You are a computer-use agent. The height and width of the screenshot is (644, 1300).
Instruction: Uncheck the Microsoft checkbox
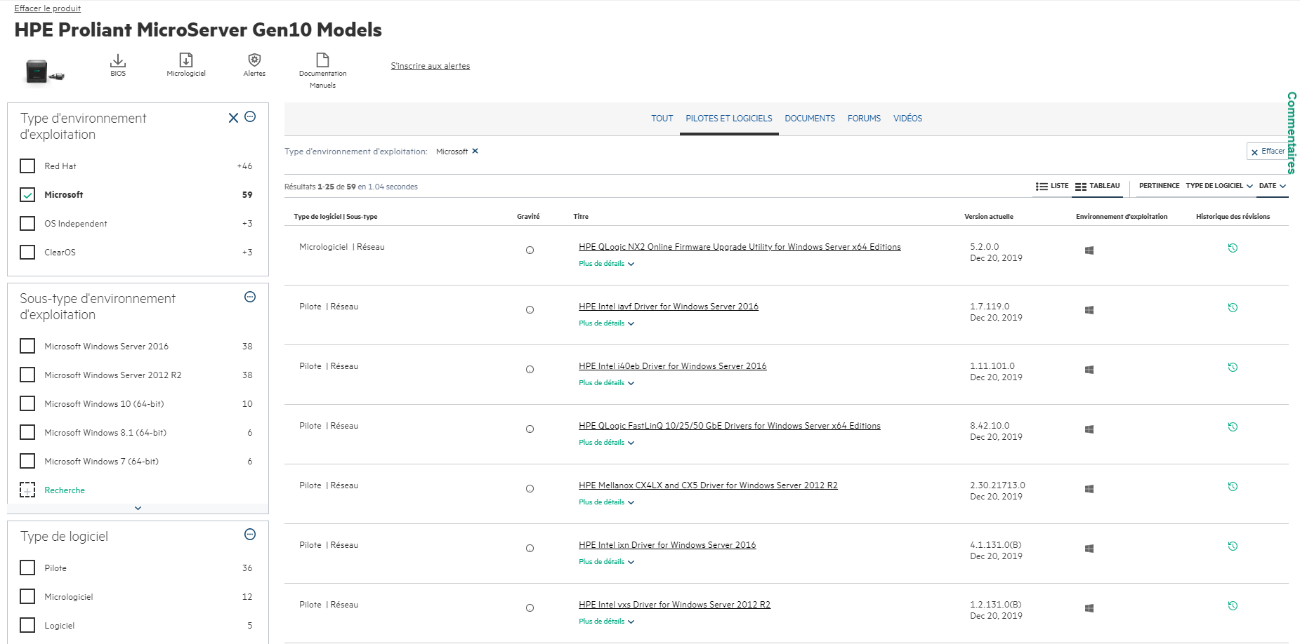coord(27,195)
